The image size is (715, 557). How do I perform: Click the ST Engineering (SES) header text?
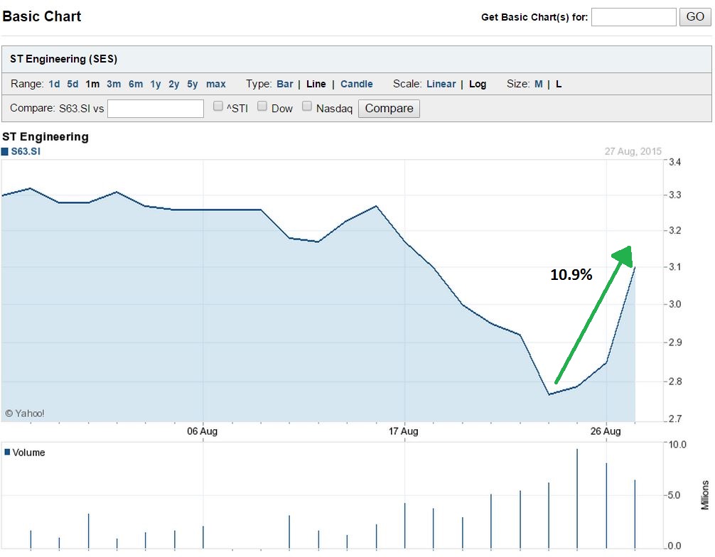pos(63,59)
